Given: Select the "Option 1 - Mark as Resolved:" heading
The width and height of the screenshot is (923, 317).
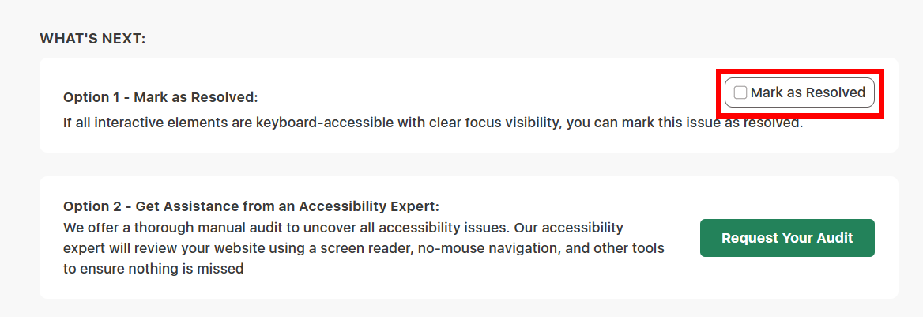Looking at the screenshot, I should (160, 97).
